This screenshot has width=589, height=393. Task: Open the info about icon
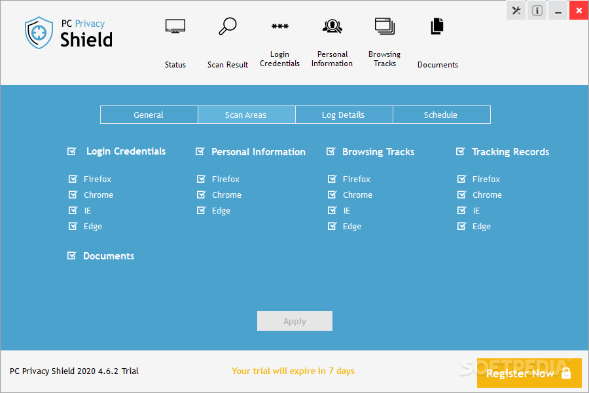coord(537,10)
